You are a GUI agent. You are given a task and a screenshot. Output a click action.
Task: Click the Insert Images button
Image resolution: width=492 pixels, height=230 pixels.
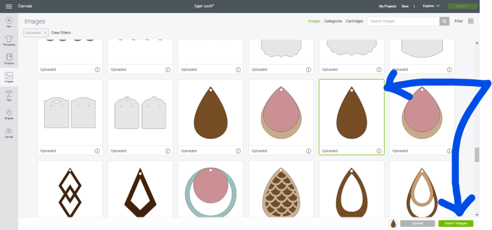455,223
